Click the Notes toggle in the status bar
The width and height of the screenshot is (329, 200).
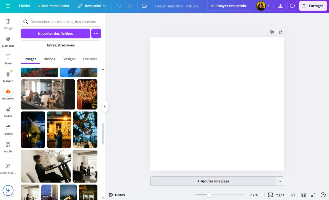[117, 195]
